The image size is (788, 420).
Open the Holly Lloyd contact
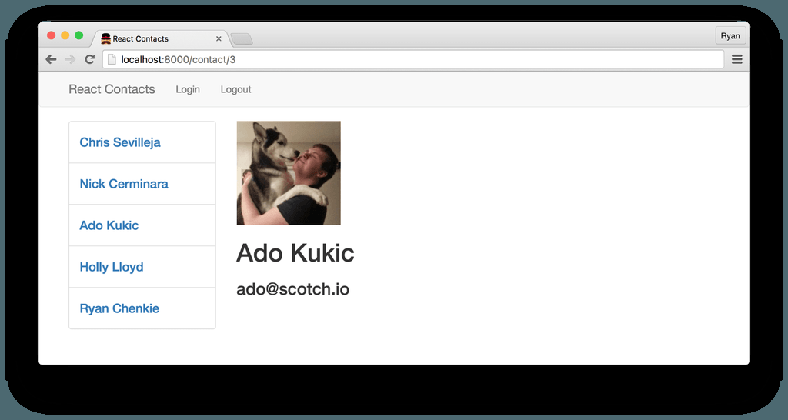[142, 267]
